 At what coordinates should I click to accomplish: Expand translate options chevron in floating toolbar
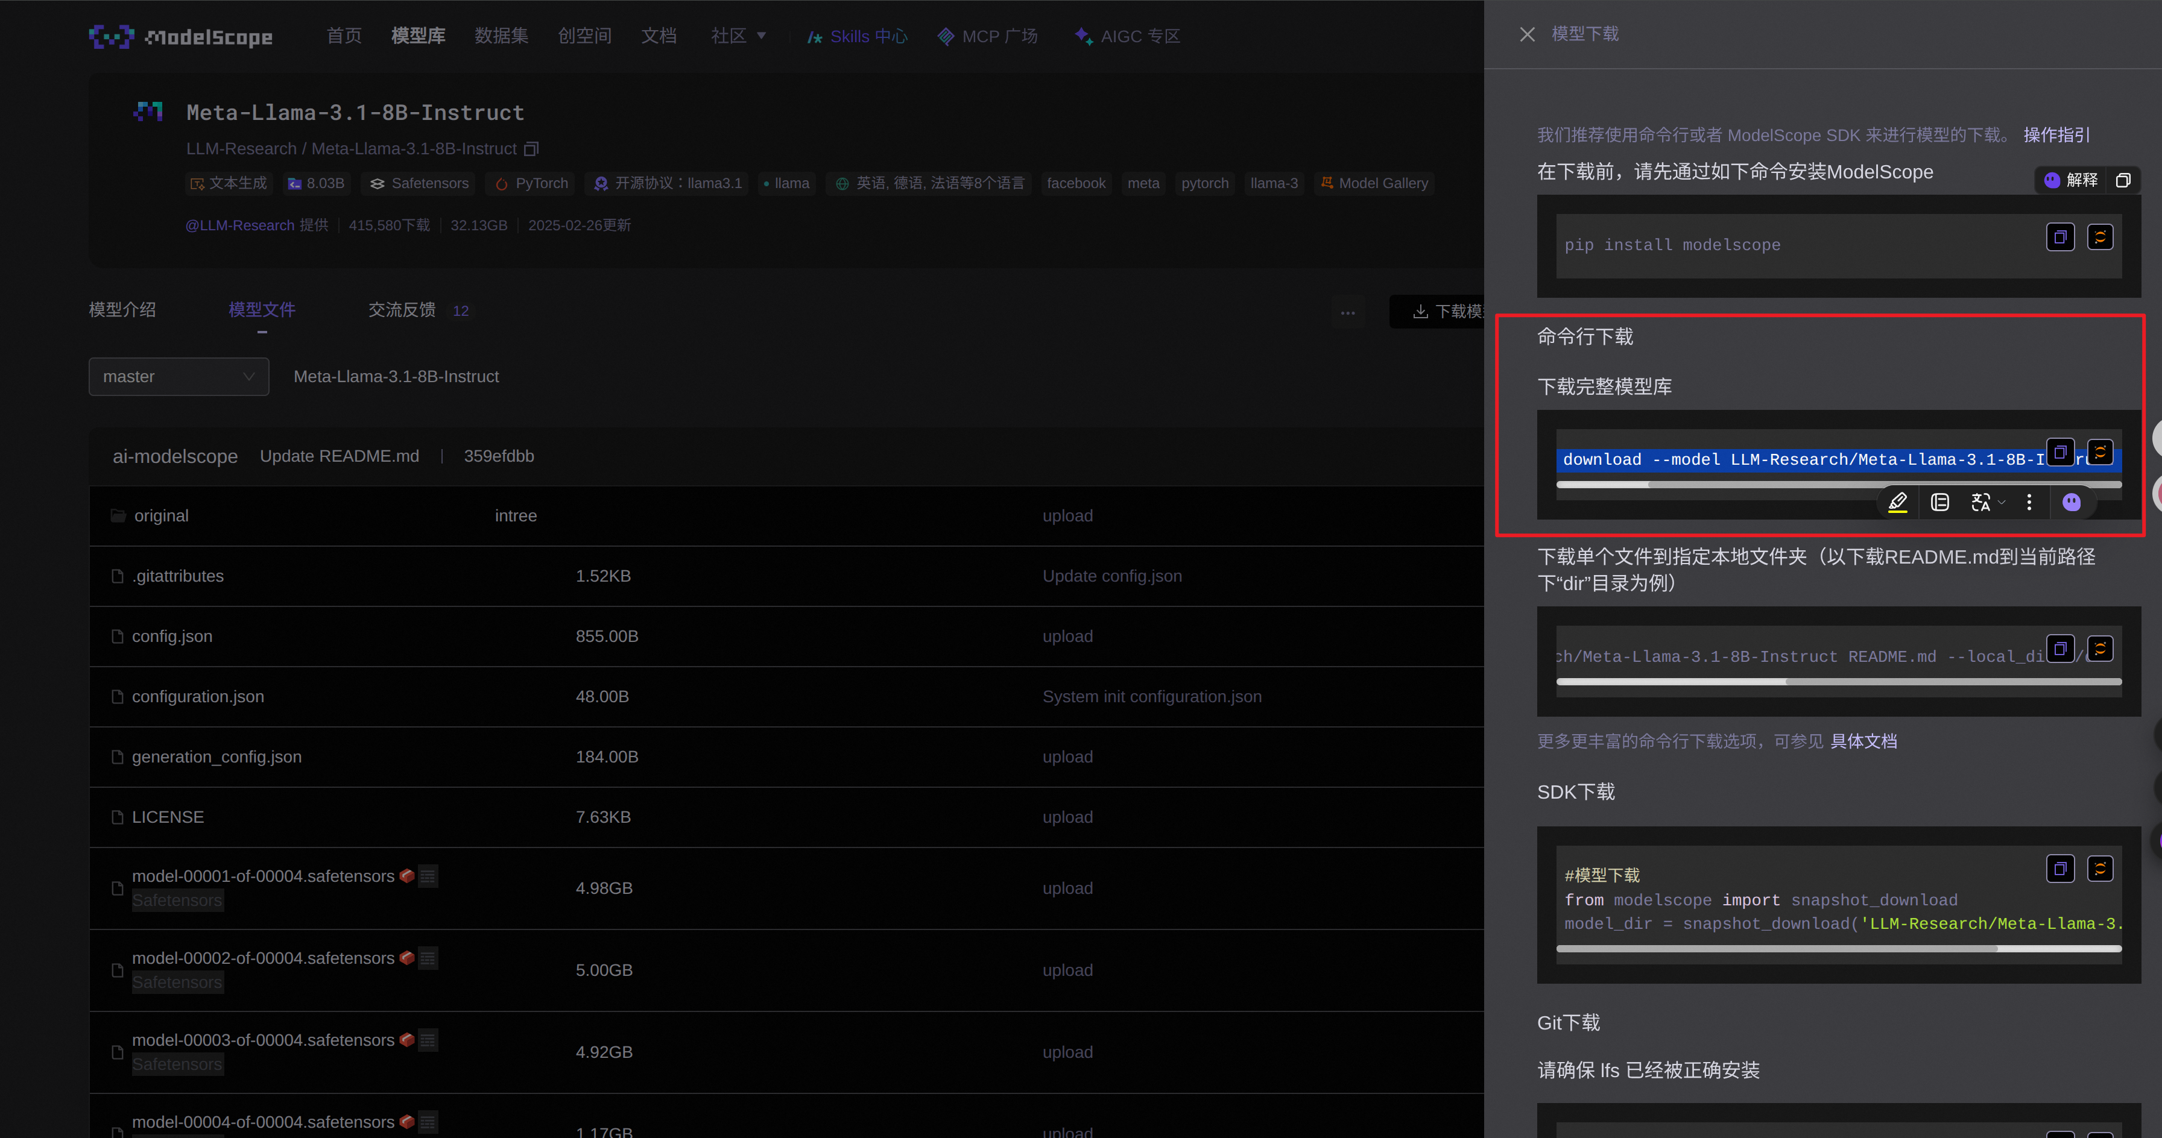click(2002, 502)
